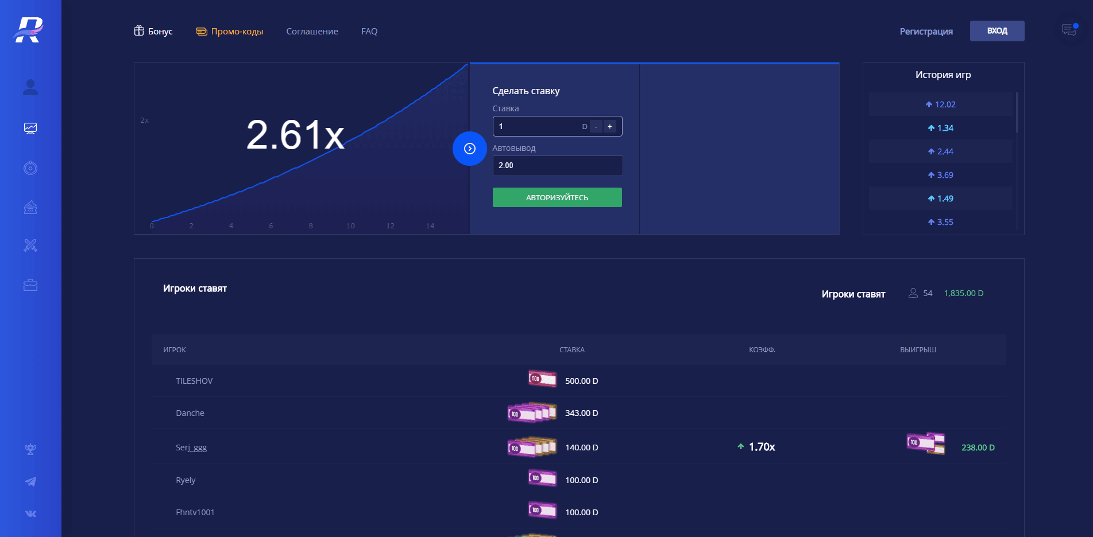Screen dimensions: 1093x537
Task: Open the chat panel icon
Action: tap(1069, 30)
